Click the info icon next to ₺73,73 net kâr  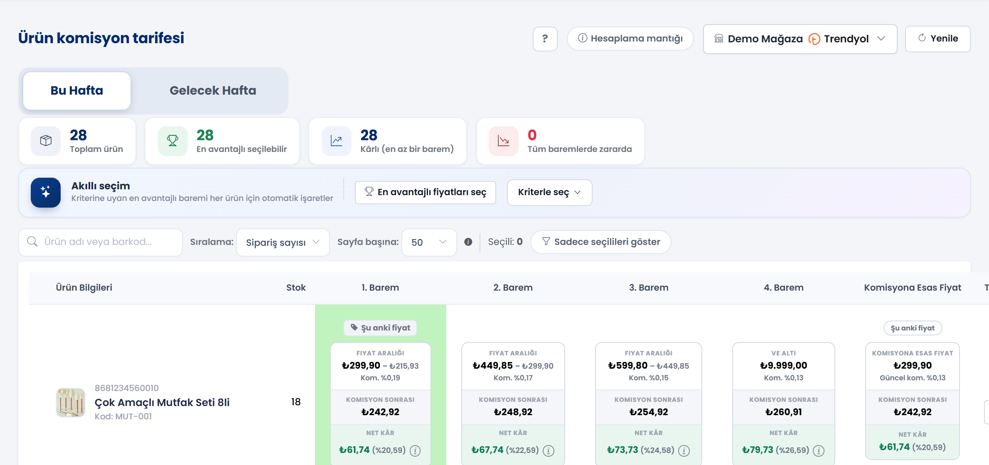tap(684, 450)
